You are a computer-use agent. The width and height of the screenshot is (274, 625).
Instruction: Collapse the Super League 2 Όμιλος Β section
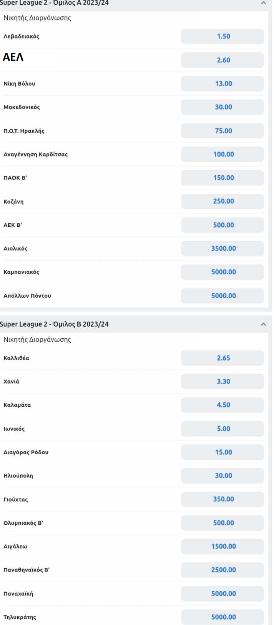pos(263,324)
